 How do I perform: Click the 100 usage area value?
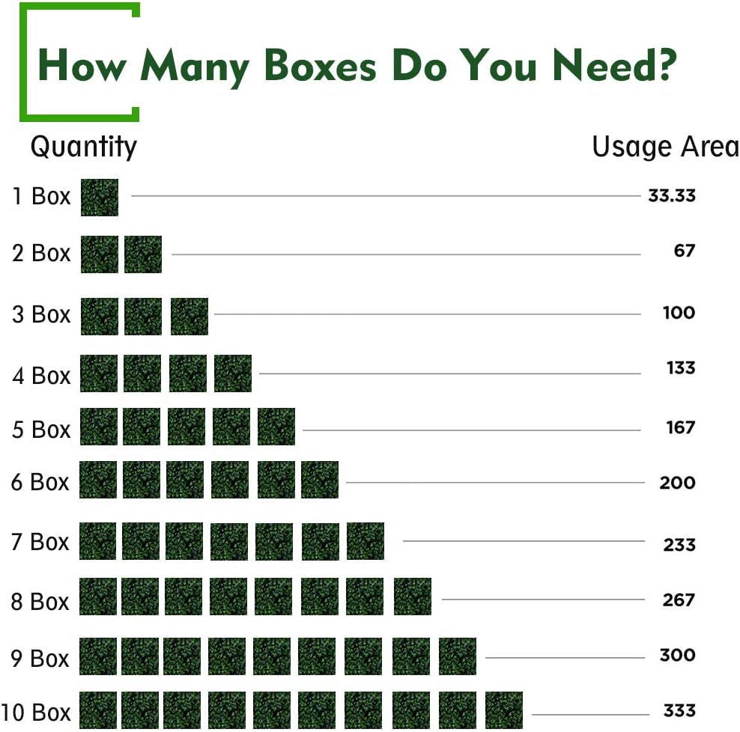[x=679, y=312]
